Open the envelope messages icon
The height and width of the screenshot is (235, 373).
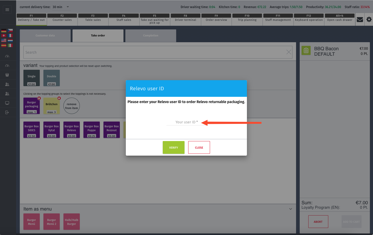pos(360,20)
